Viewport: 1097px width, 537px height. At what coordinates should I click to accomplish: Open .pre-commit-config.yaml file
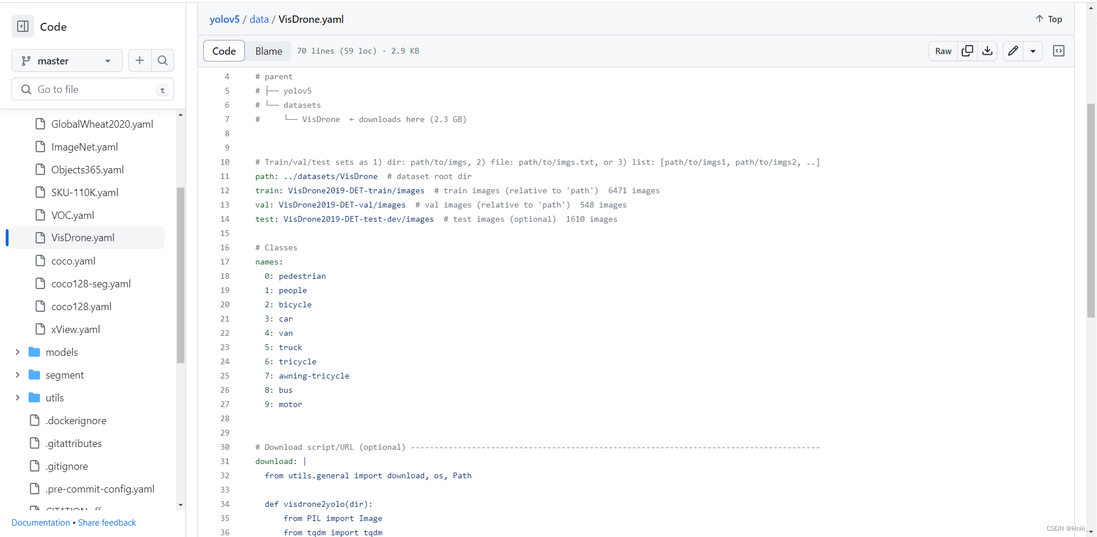pyautogui.click(x=100, y=489)
